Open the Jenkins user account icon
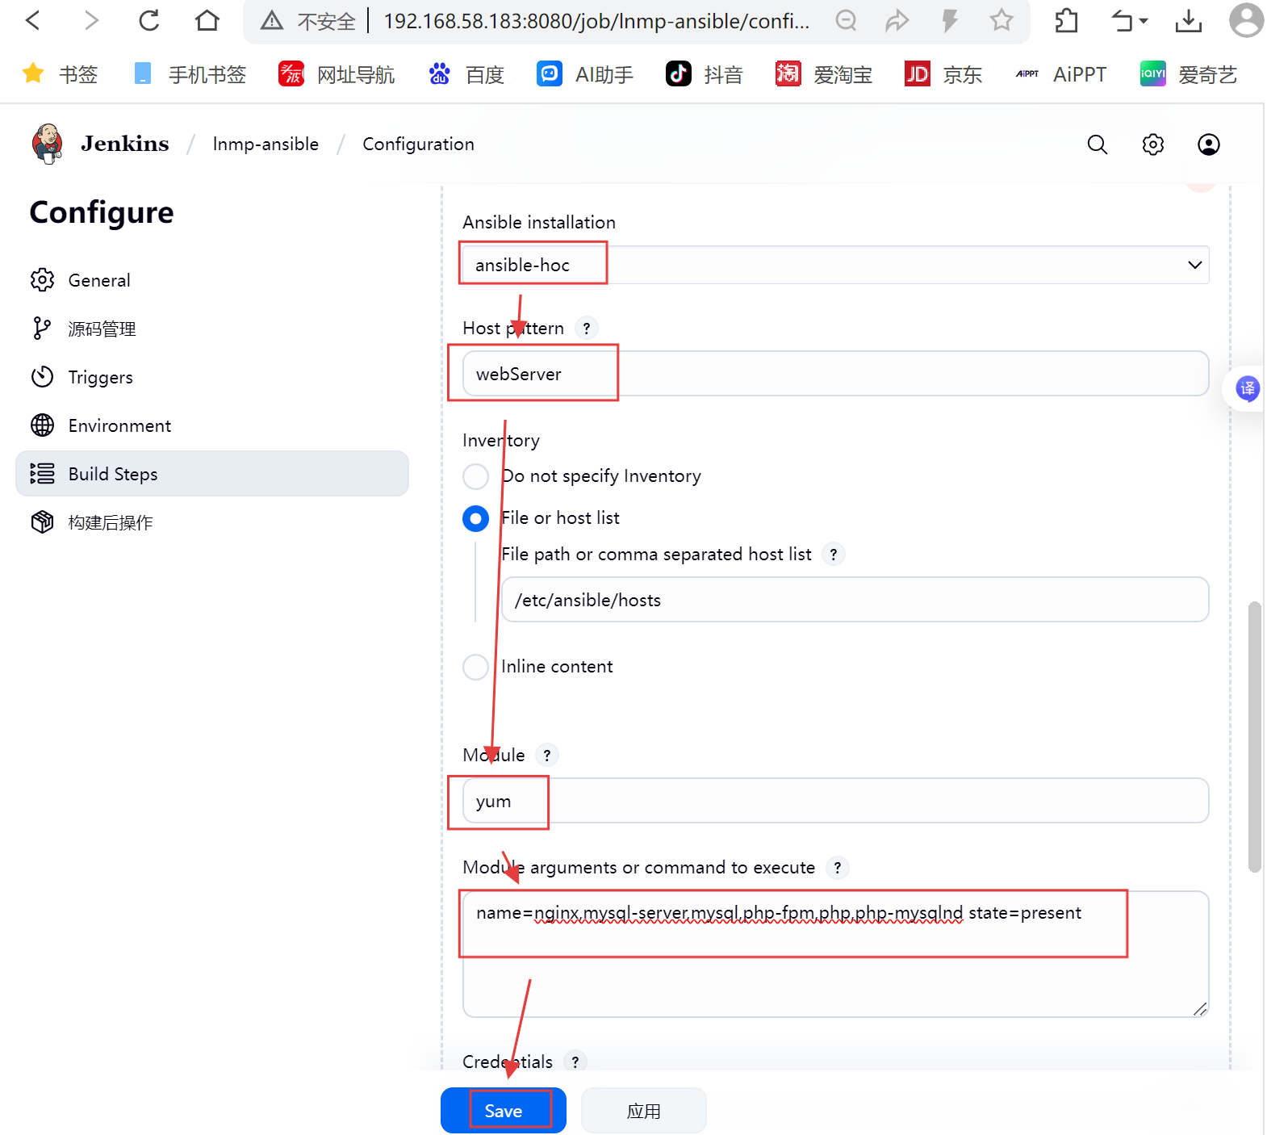 1208,144
